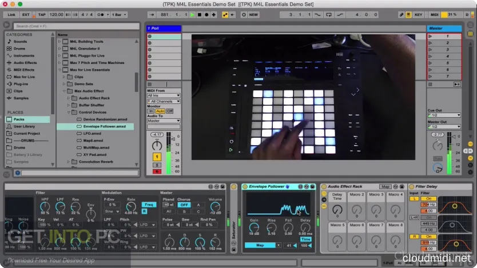This screenshot has height=268, width=477.
Task: Click the transport Record button
Action: pyautogui.click(x=206, y=14)
